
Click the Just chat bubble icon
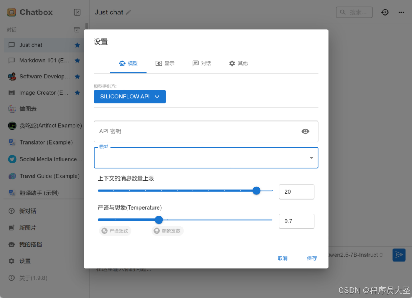click(12, 45)
